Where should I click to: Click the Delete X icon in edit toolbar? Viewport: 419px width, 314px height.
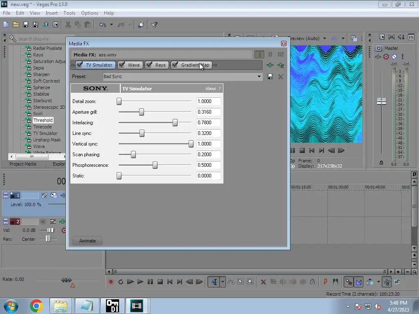[x=263, y=282]
